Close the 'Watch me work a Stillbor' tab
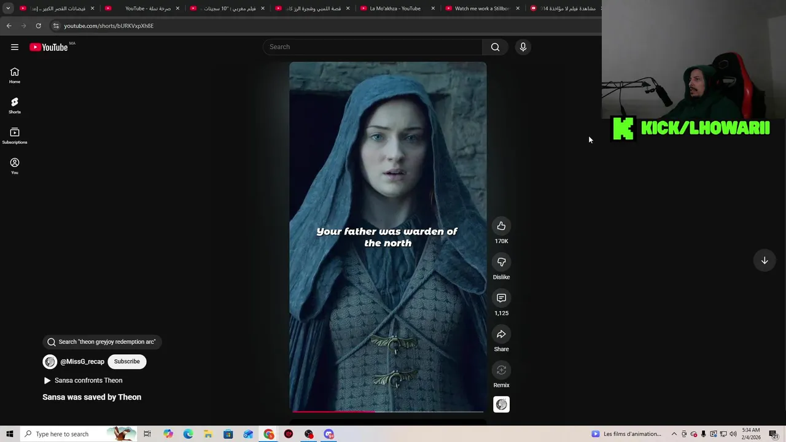Viewport: 786px width, 442px height. pyautogui.click(x=518, y=9)
